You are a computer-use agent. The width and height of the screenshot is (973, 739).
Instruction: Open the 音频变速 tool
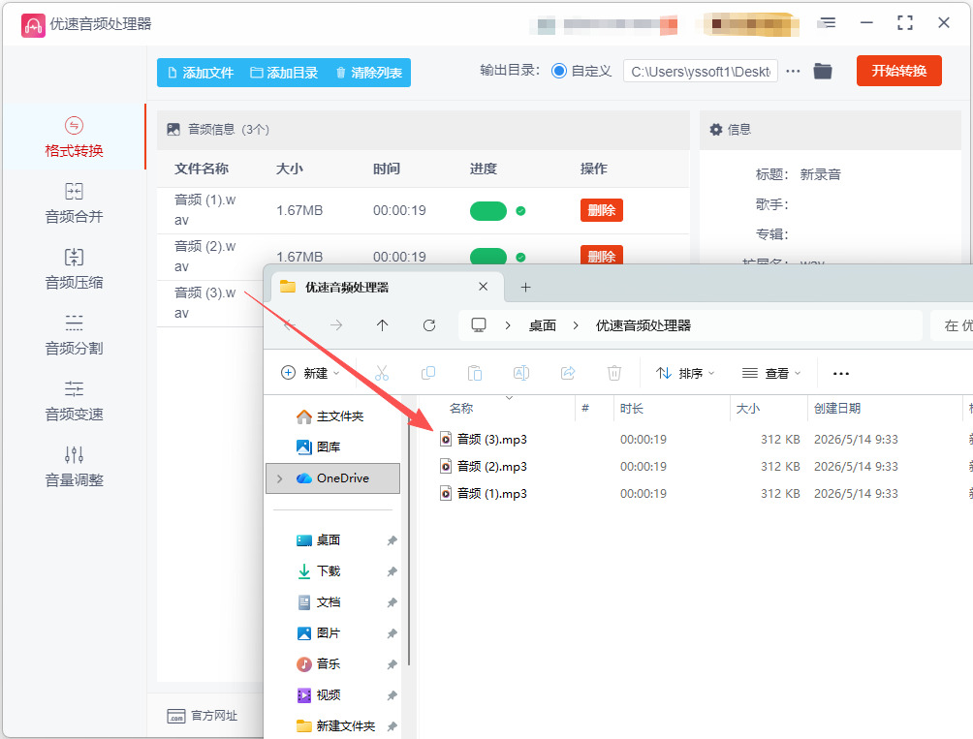[x=74, y=401]
